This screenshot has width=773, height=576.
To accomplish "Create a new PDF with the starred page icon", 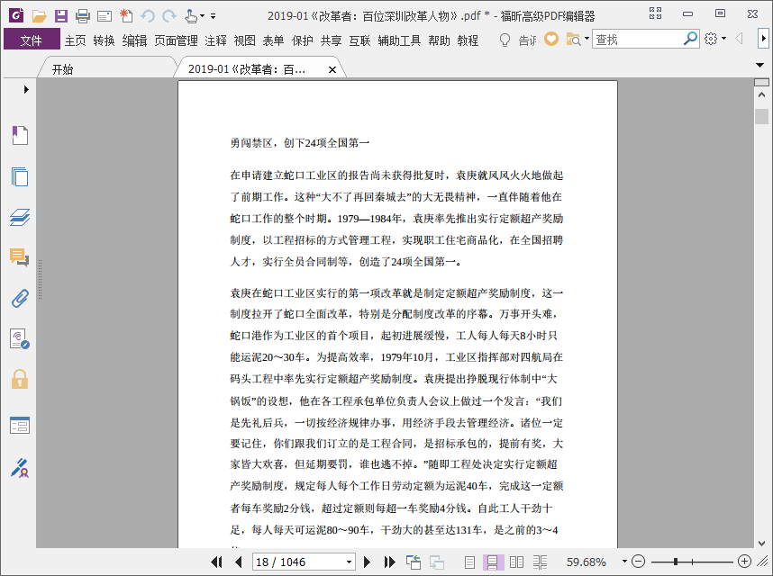I will click(126, 16).
